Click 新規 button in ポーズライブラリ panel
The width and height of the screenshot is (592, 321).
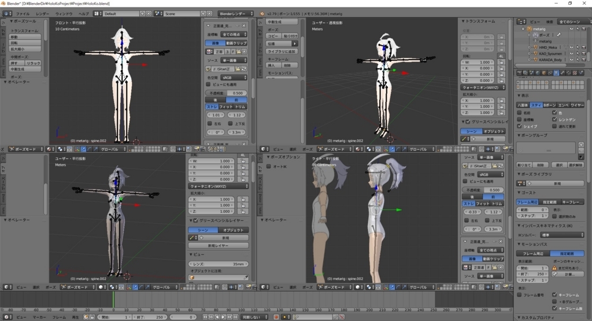point(557,183)
